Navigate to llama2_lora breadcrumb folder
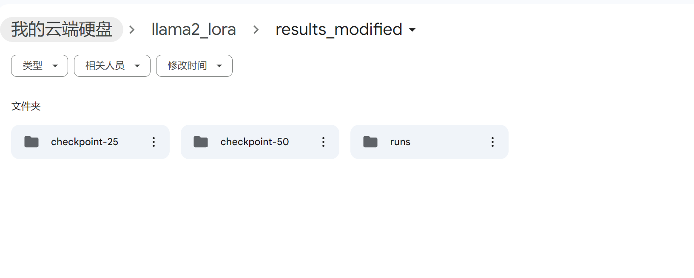 pyautogui.click(x=193, y=30)
